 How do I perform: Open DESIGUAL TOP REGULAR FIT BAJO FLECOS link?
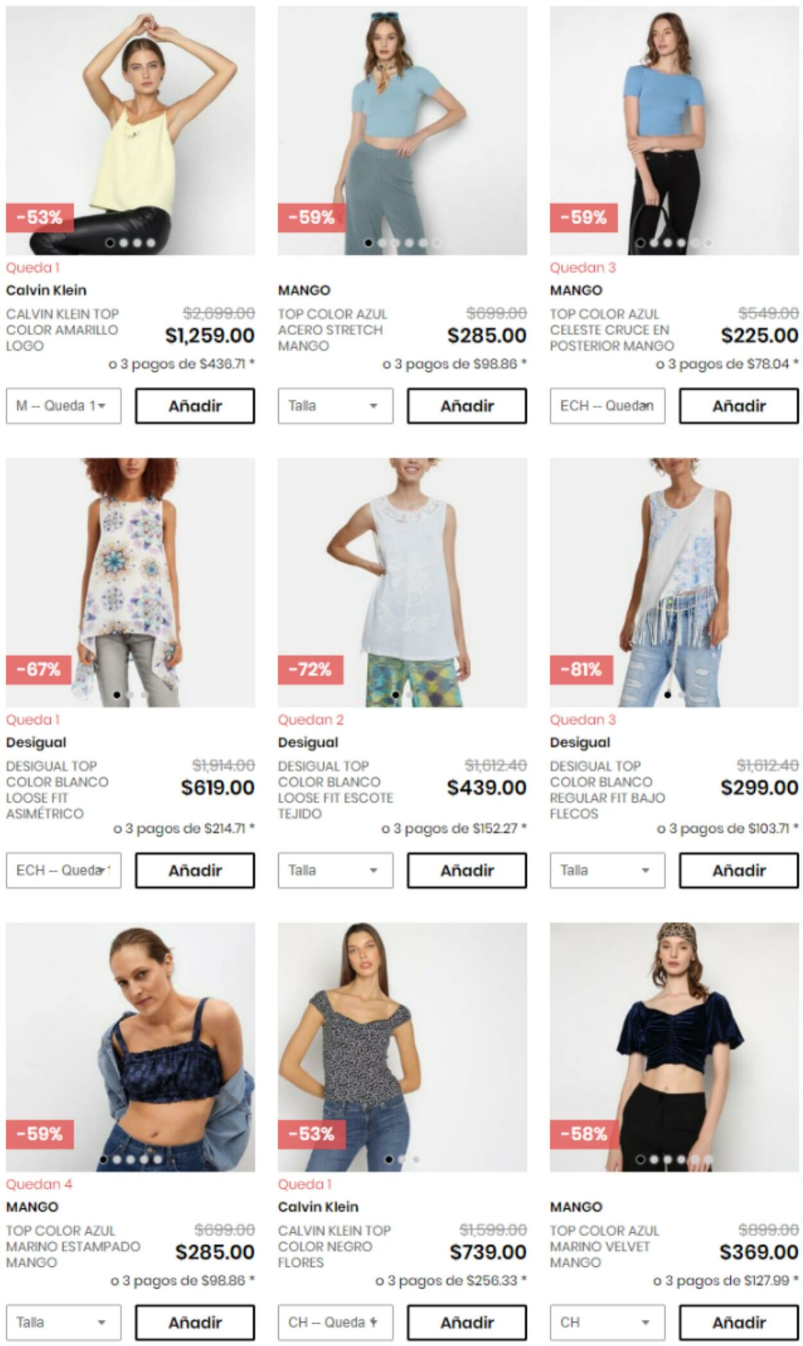607,790
